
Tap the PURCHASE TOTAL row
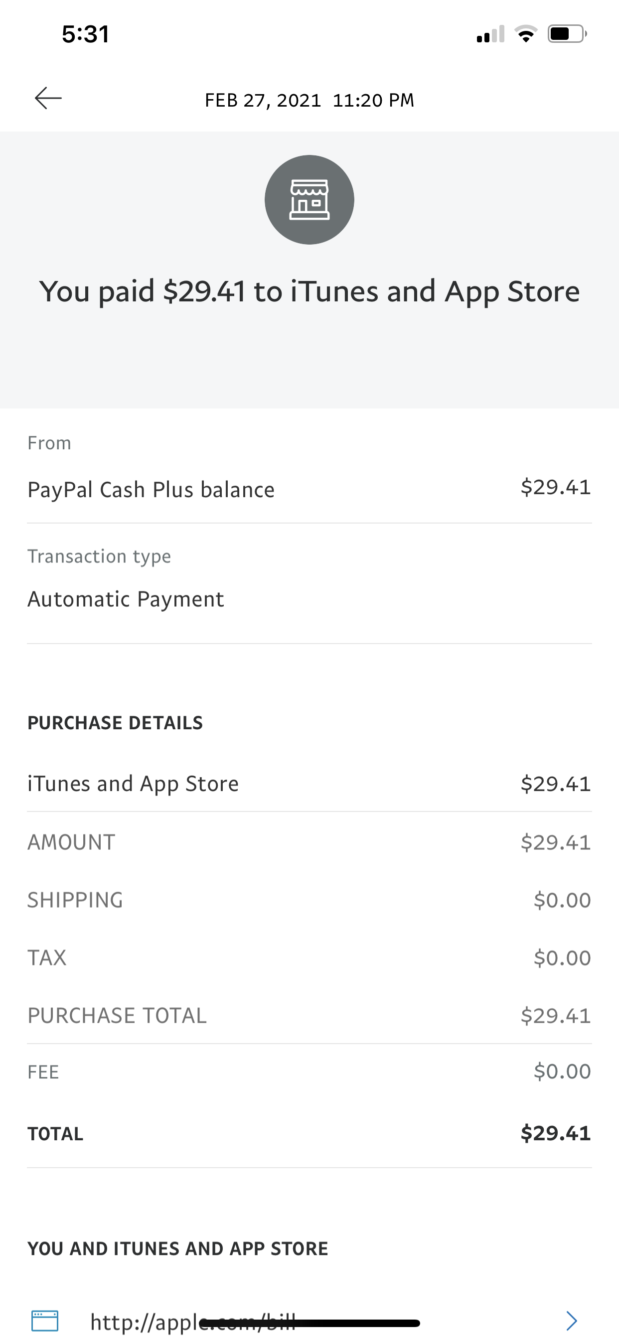click(x=309, y=1016)
